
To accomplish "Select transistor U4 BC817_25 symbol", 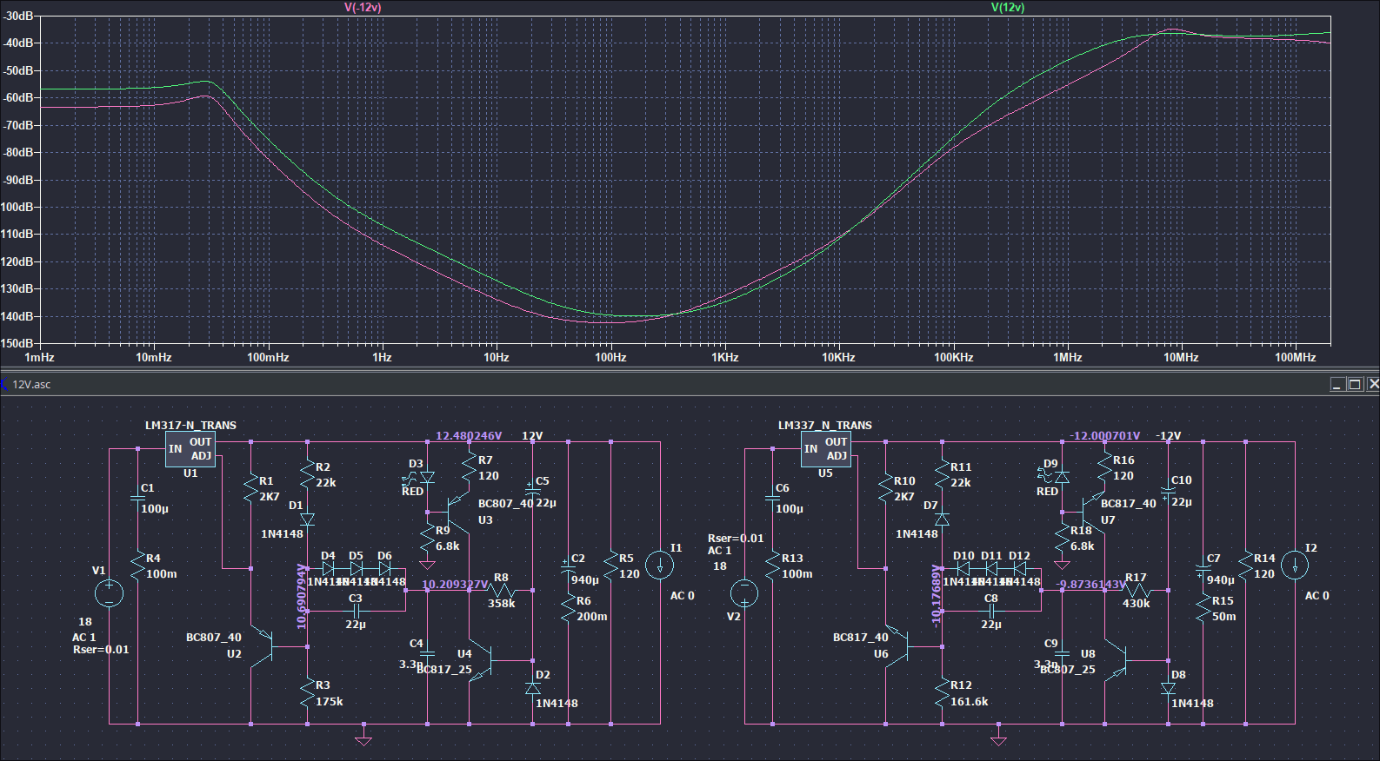I will click(x=481, y=662).
